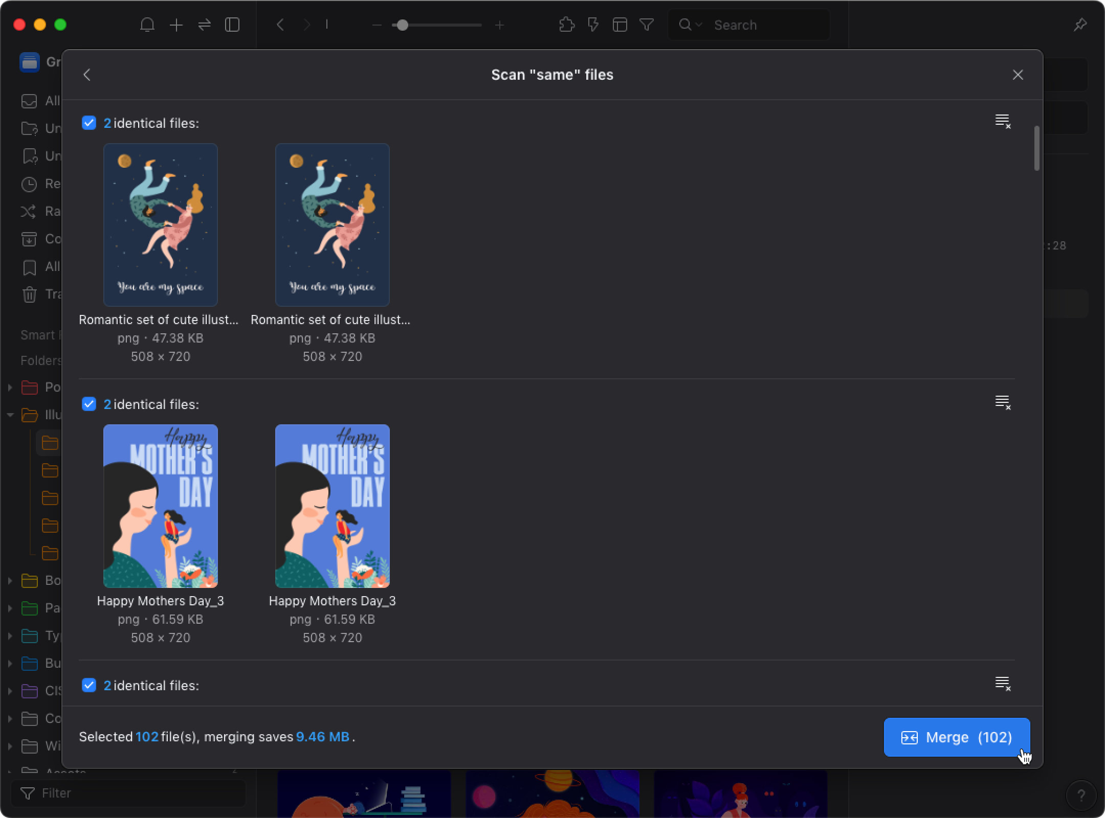Click the deselect group icon top right
The height and width of the screenshot is (818, 1105).
click(x=1002, y=121)
